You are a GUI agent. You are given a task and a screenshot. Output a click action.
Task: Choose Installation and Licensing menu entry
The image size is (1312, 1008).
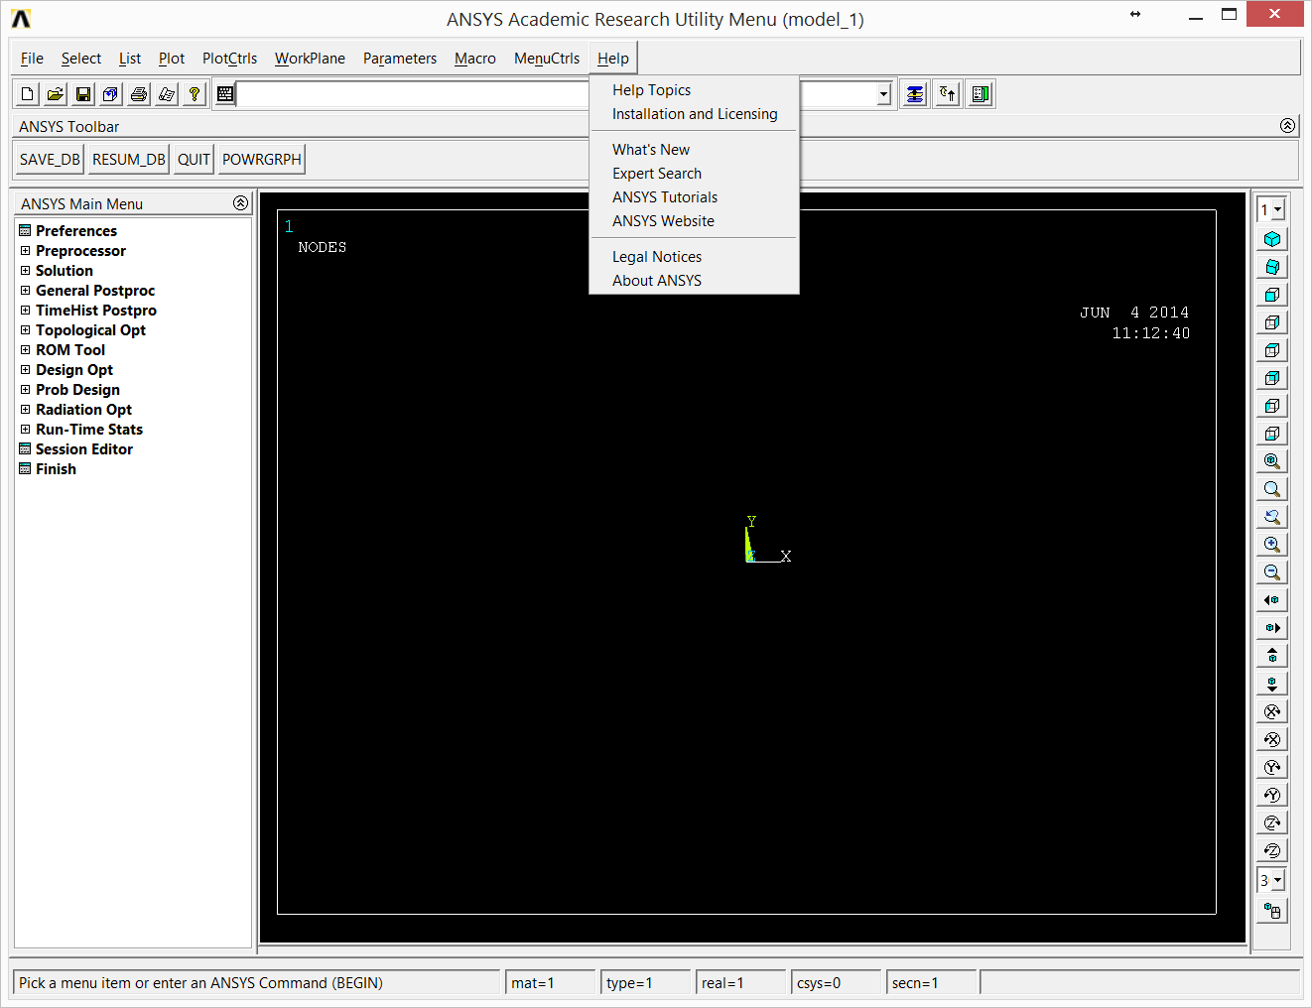click(694, 114)
